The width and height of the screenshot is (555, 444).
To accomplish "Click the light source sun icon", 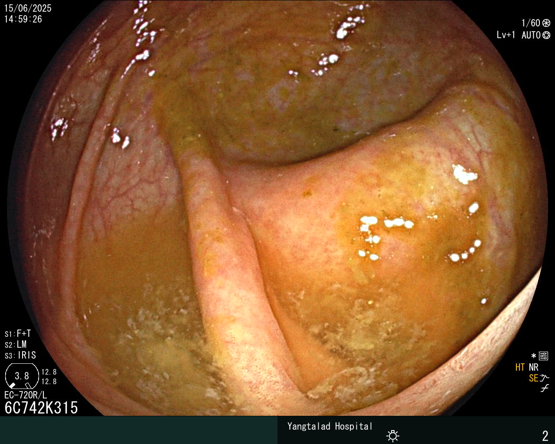I will pyautogui.click(x=393, y=436).
